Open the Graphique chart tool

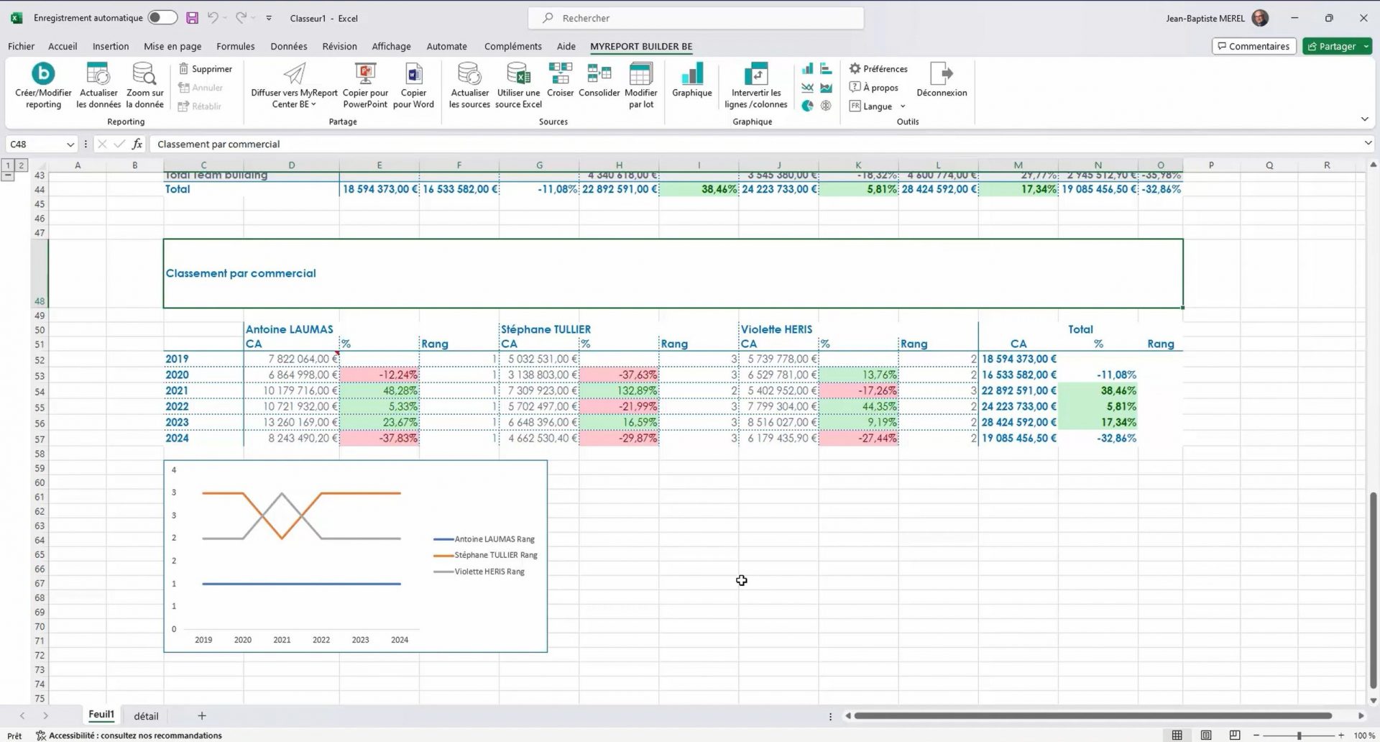[x=691, y=74]
